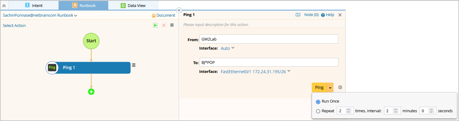This screenshot has height=121, width=459.
Task: Select the Run Once radio button
Action: [318, 102]
